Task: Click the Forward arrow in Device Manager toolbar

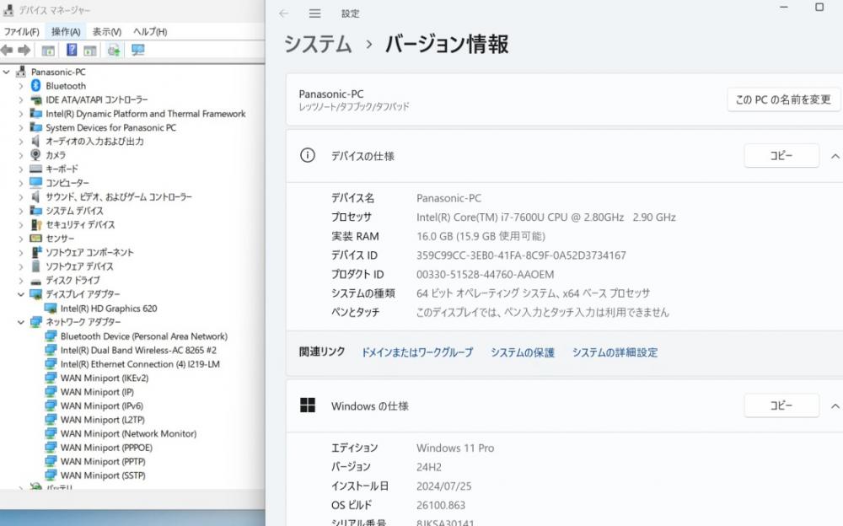Action: point(24,51)
